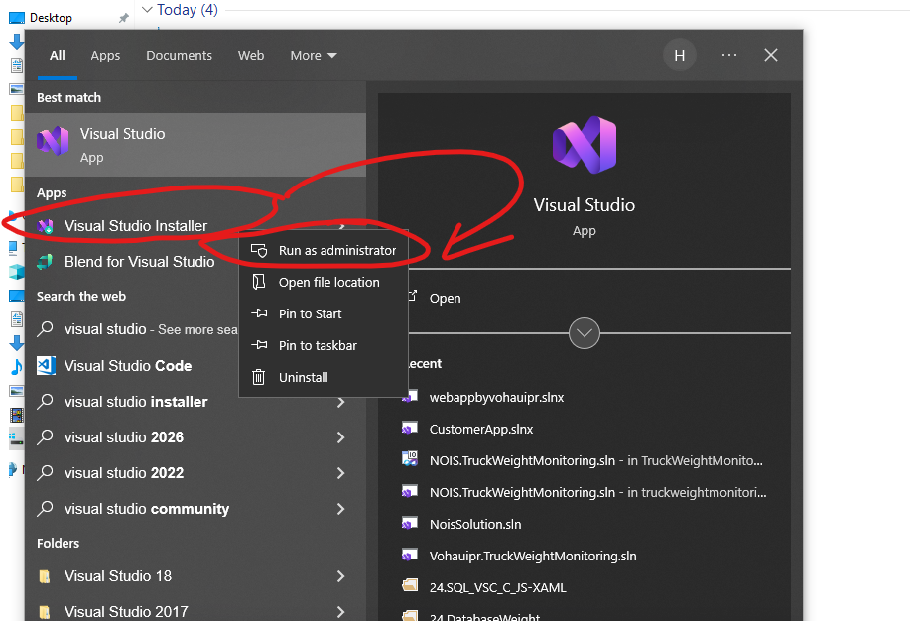Expand the actions list with the circled chevron
This screenshot has width=910, height=621.
(585, 333)
